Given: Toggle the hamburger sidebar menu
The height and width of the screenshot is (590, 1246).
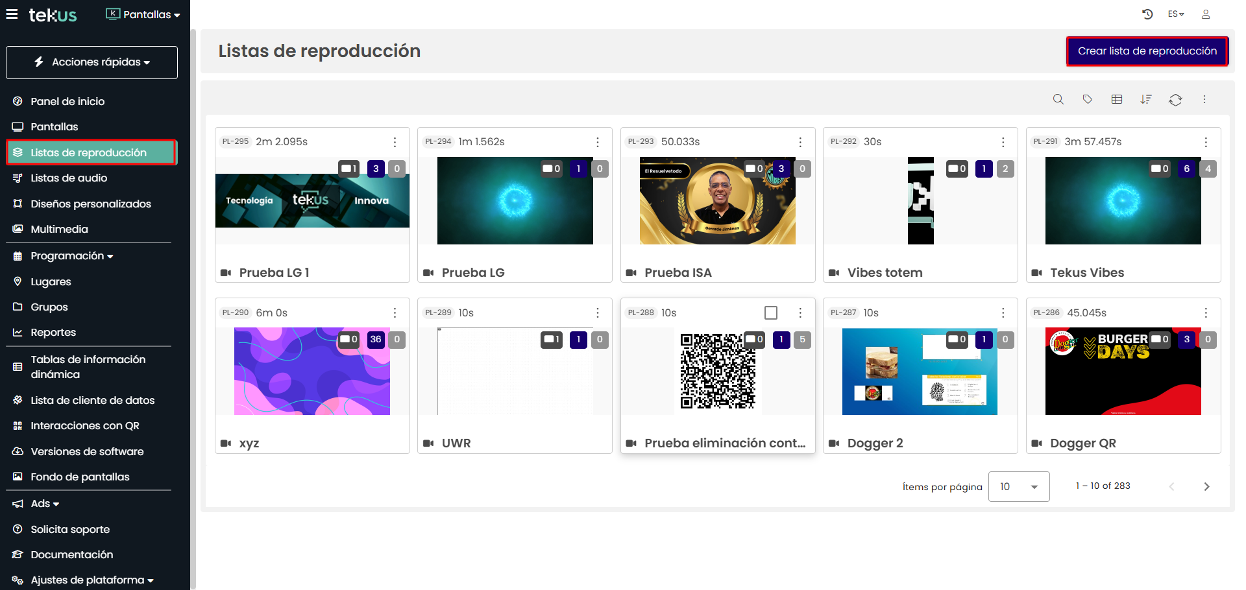Looking at the screenshot, I should pyautogui.click(x=12, y=14).
